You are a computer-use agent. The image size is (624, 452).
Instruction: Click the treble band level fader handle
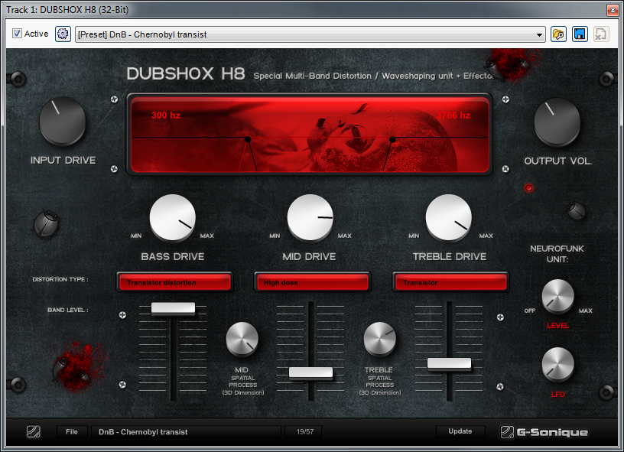coord(449,363)
